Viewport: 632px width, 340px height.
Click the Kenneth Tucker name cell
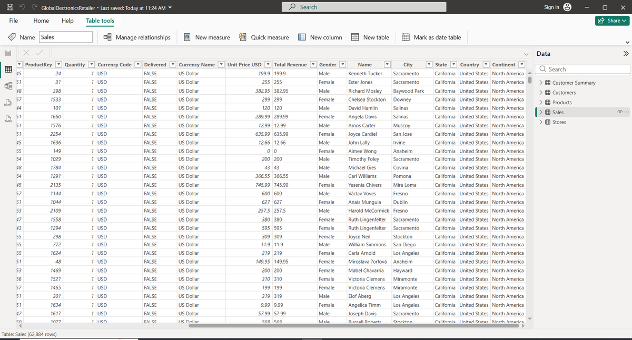366,74
